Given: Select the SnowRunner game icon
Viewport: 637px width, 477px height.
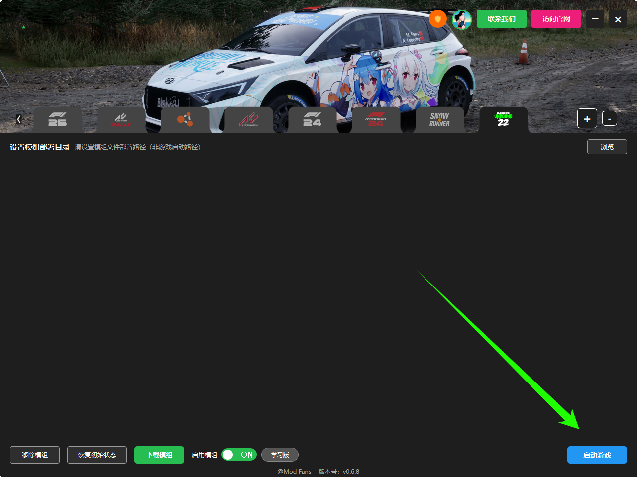Looking at the screenshot, I should click(x=440, y=120).
